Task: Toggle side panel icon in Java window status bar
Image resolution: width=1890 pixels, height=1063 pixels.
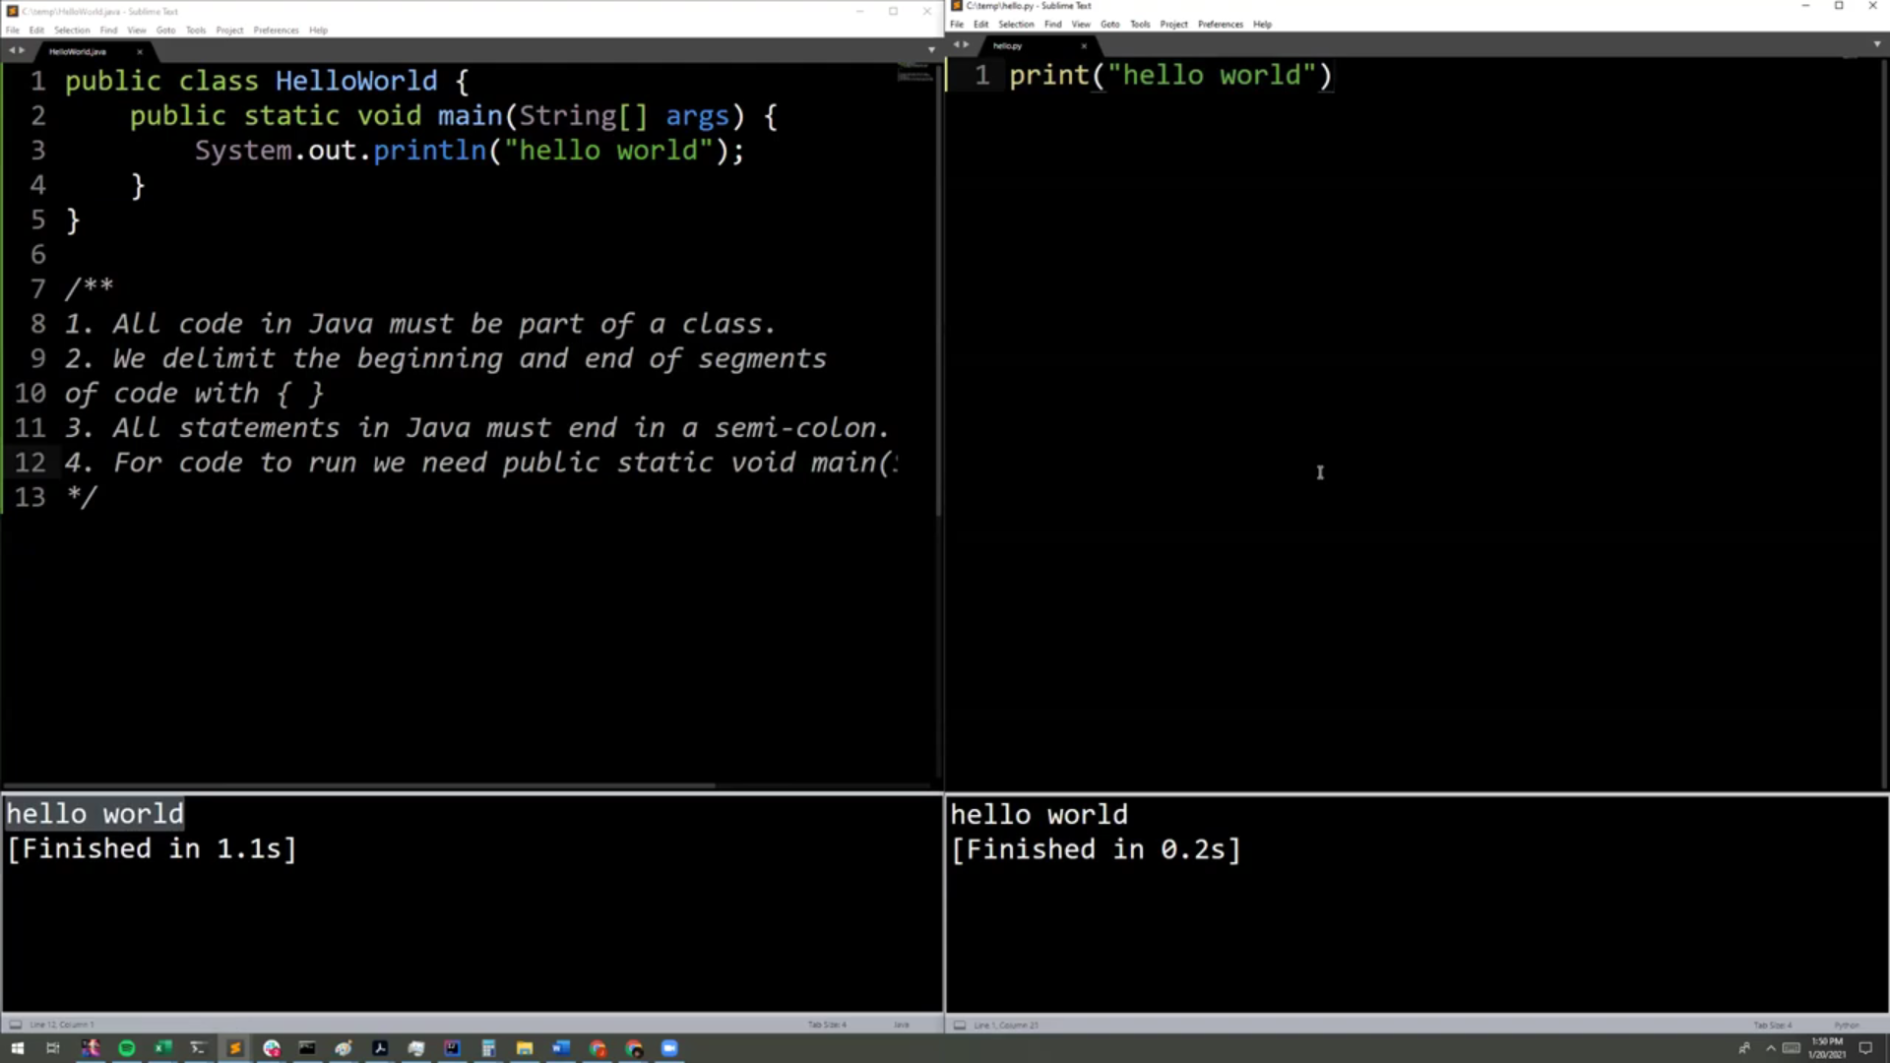Action: click(x=15, y=1025)
